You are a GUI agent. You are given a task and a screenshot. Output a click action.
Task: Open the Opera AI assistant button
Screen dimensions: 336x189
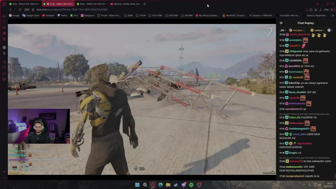(x=326, y=10)
